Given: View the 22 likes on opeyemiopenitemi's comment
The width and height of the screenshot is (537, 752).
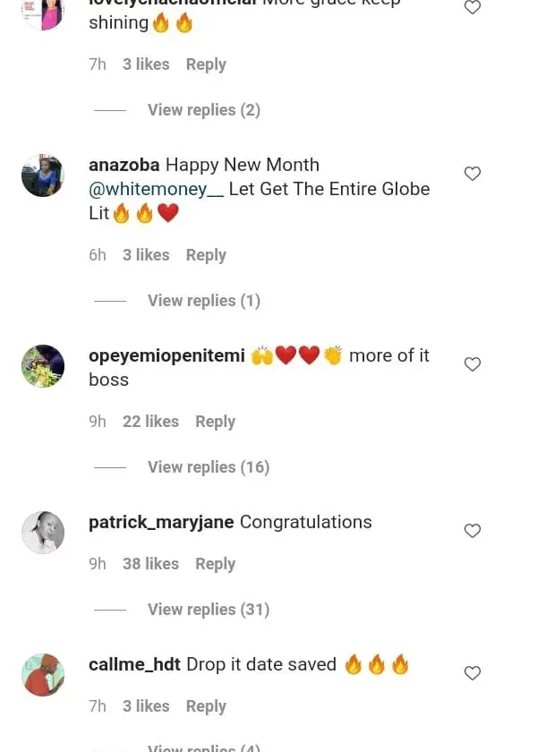Looking at the screenshot, I should (150, 422).
